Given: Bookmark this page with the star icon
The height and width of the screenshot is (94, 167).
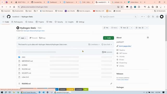Looking at the screenshot, I should [122, 7].
